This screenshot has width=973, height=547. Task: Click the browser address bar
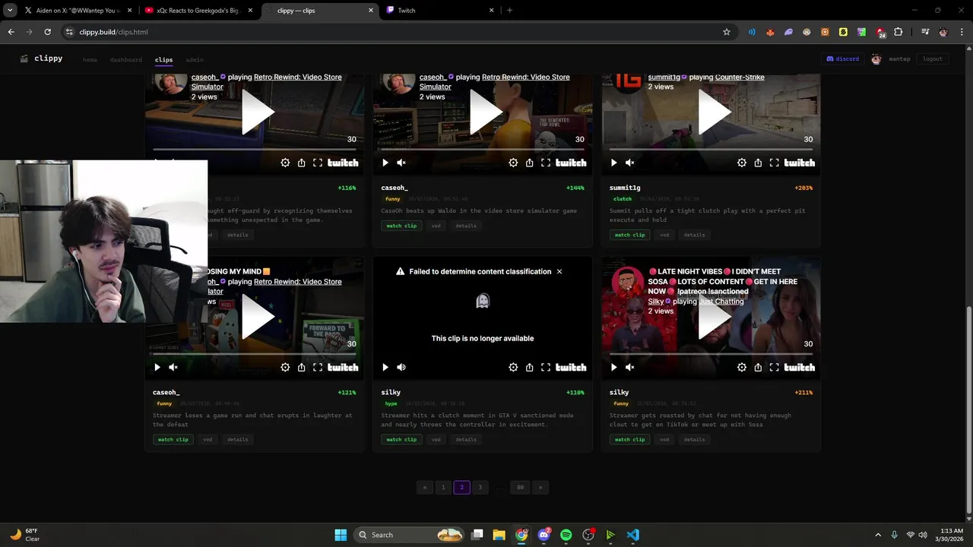click(395, 32)
